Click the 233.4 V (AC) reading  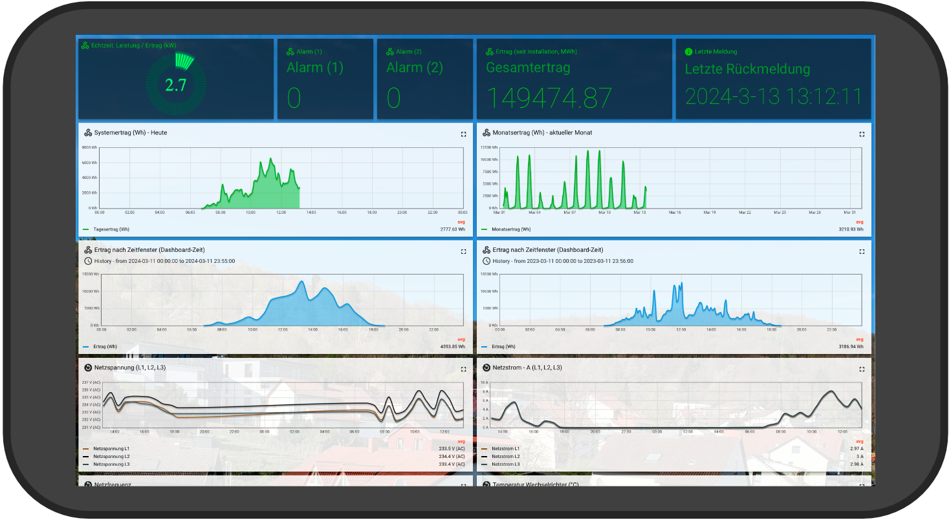coord(452,464)
